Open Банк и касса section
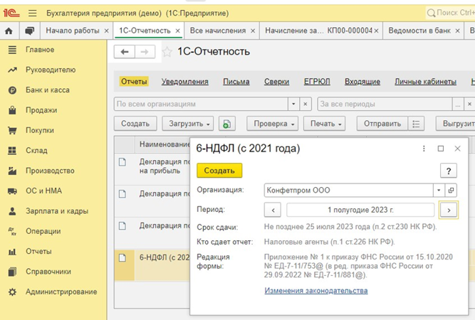This screenshot has width=475, height=320. 48,90
